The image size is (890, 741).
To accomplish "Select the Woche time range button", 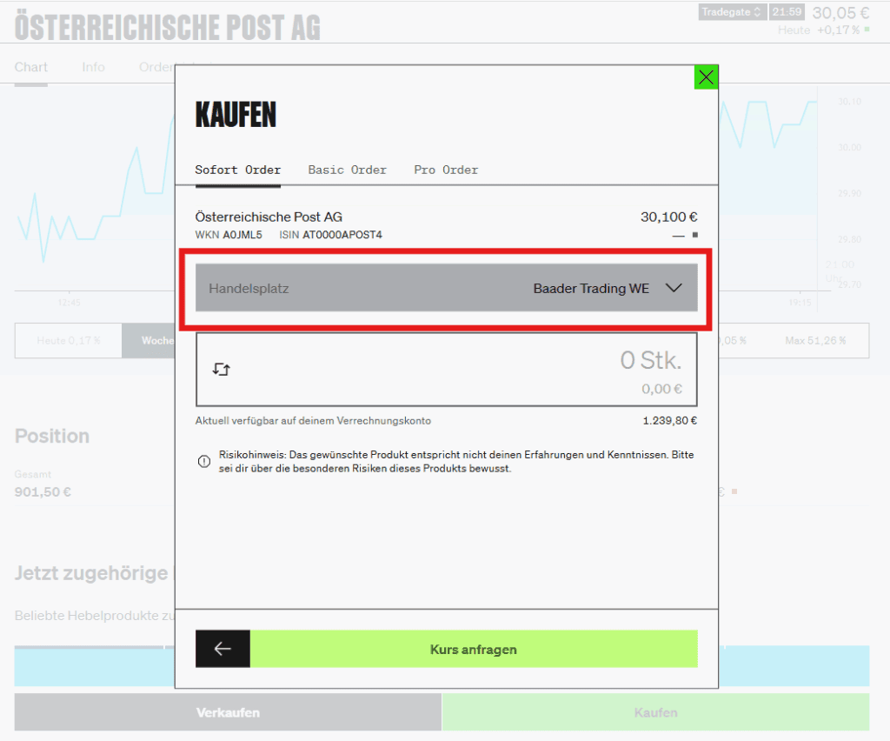I will coord(149,341).
